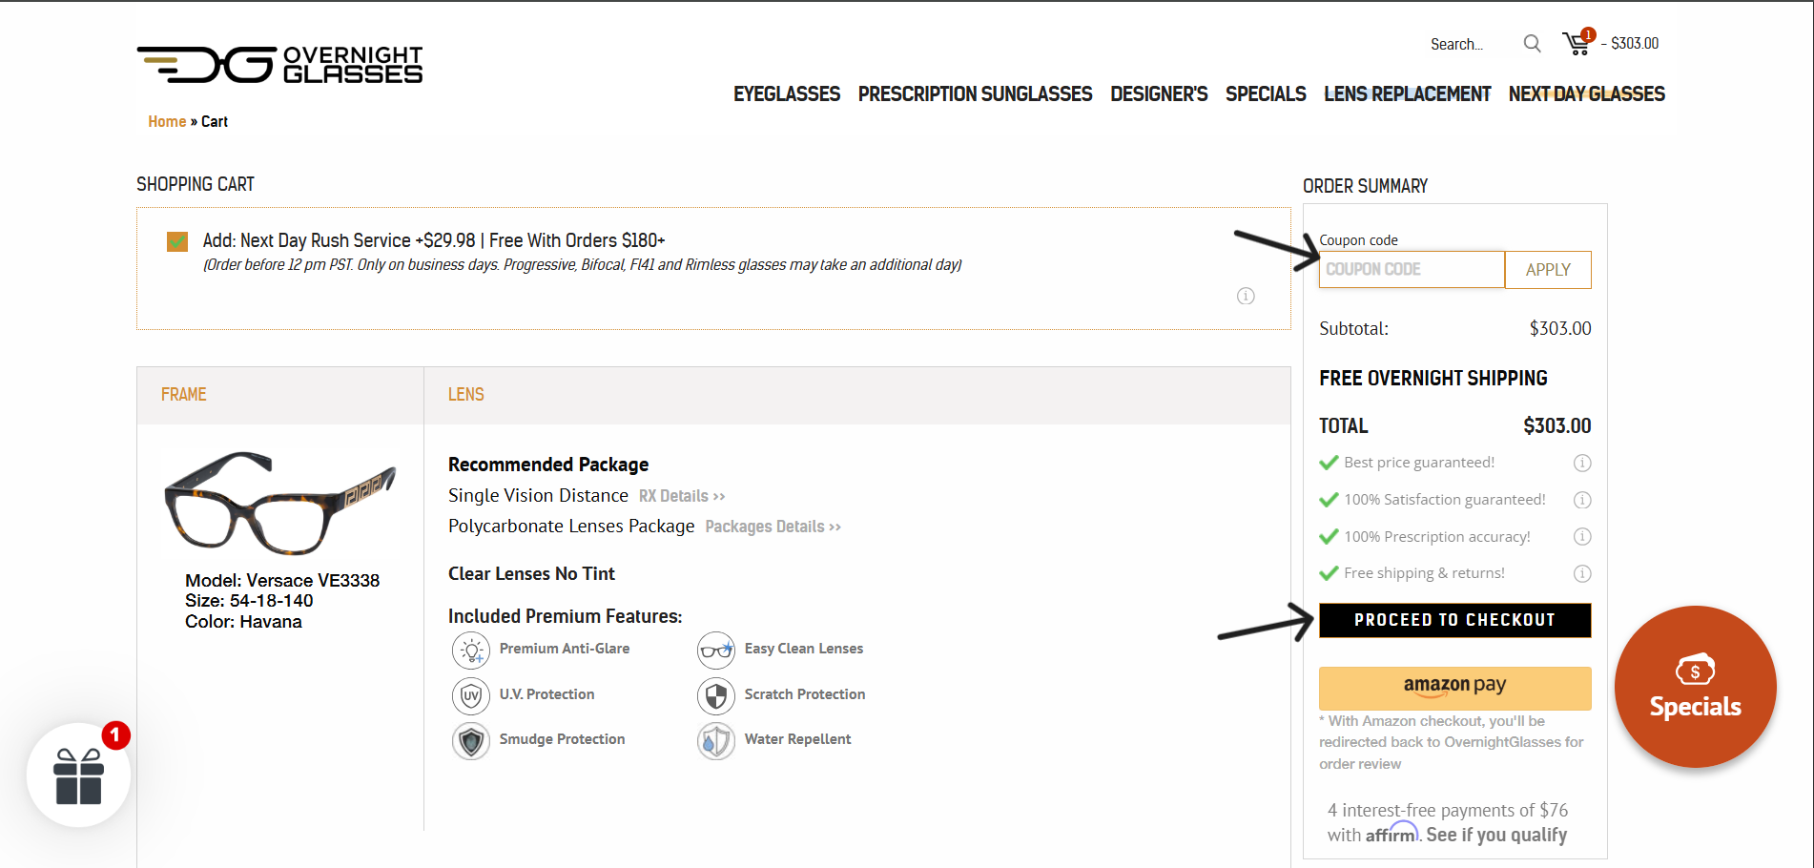
Task: Go to Lens Replacement menu item
Action: click(x=1407, y=94)
